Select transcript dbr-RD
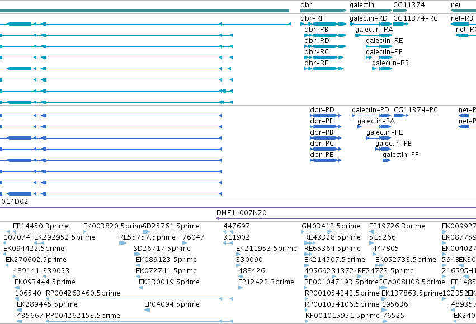This screenshot has height=324, width=476. pos(317,41)
